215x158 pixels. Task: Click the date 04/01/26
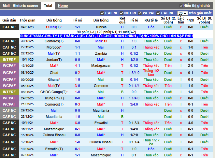[x=27, y=27]
